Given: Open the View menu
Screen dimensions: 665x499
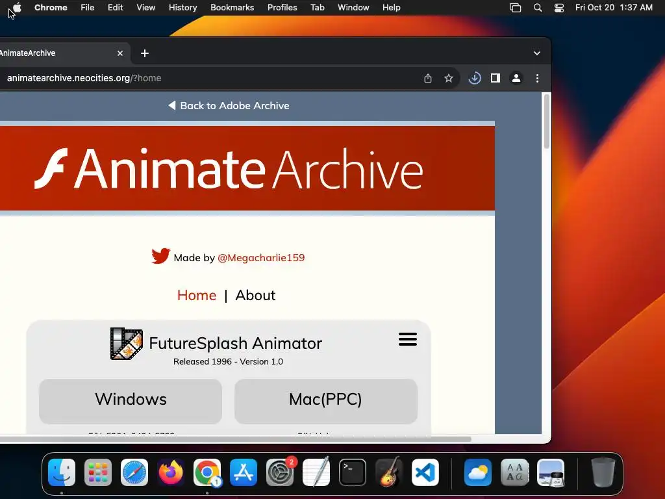Looking at the screenshot, I should tap(145, 7).
